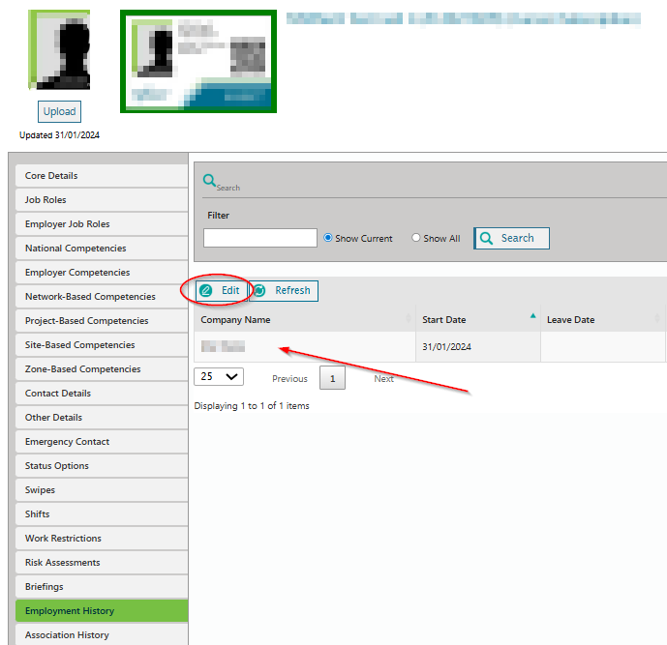Sort by Leave Date column header
This screenshot has height=645, width=667.
(603, 319)
